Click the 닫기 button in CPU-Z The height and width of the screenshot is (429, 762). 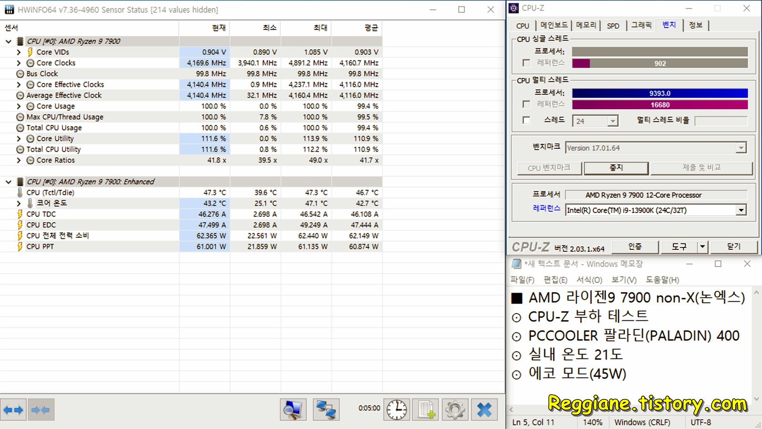click(733, 246)
